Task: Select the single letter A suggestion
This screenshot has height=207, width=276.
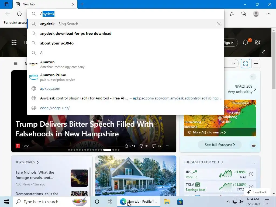Action: coord(126,53)
